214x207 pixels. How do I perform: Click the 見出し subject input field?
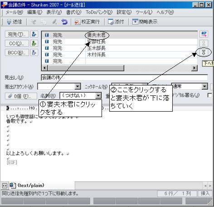point(124,77)
